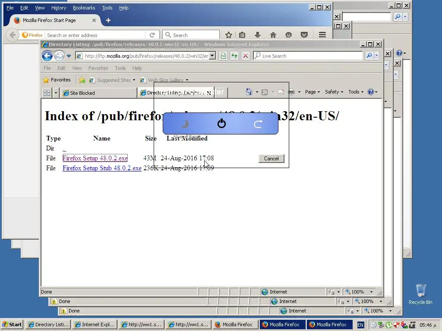Open the tab list dropdown next to Quick Tabs
The width and height of the screenshot is (442, 331).
coord(56,93)
